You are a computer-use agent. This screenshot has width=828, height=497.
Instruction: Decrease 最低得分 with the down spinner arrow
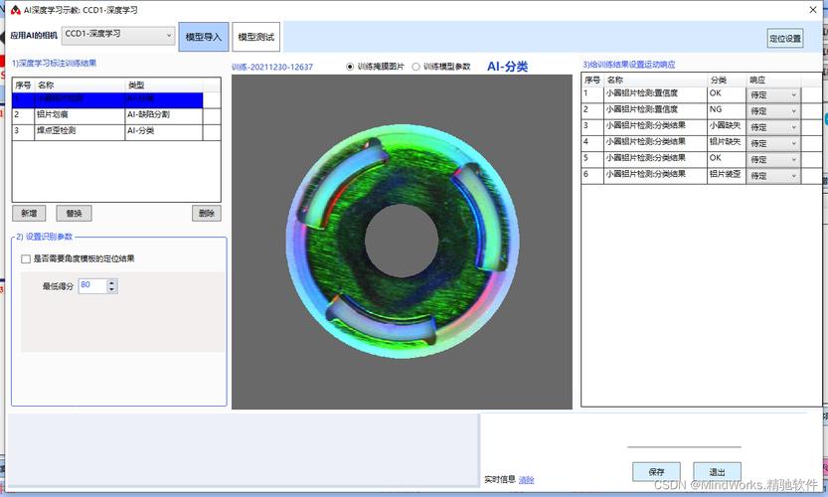111,289
